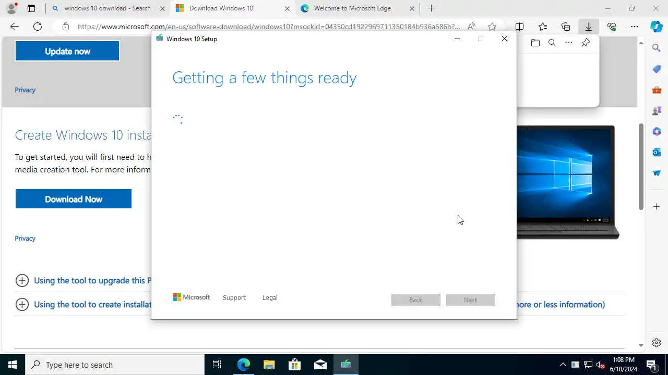
Task: Open sidebar Drop paper plane icon
Action: click(x=657, y=173)
